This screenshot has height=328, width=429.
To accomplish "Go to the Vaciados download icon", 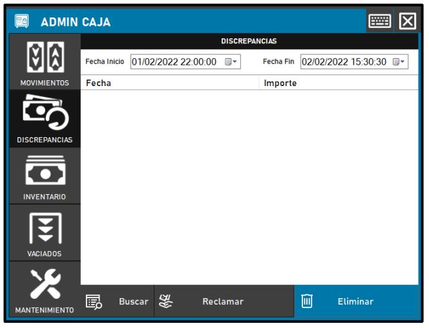I will click(x=45, y=228).
